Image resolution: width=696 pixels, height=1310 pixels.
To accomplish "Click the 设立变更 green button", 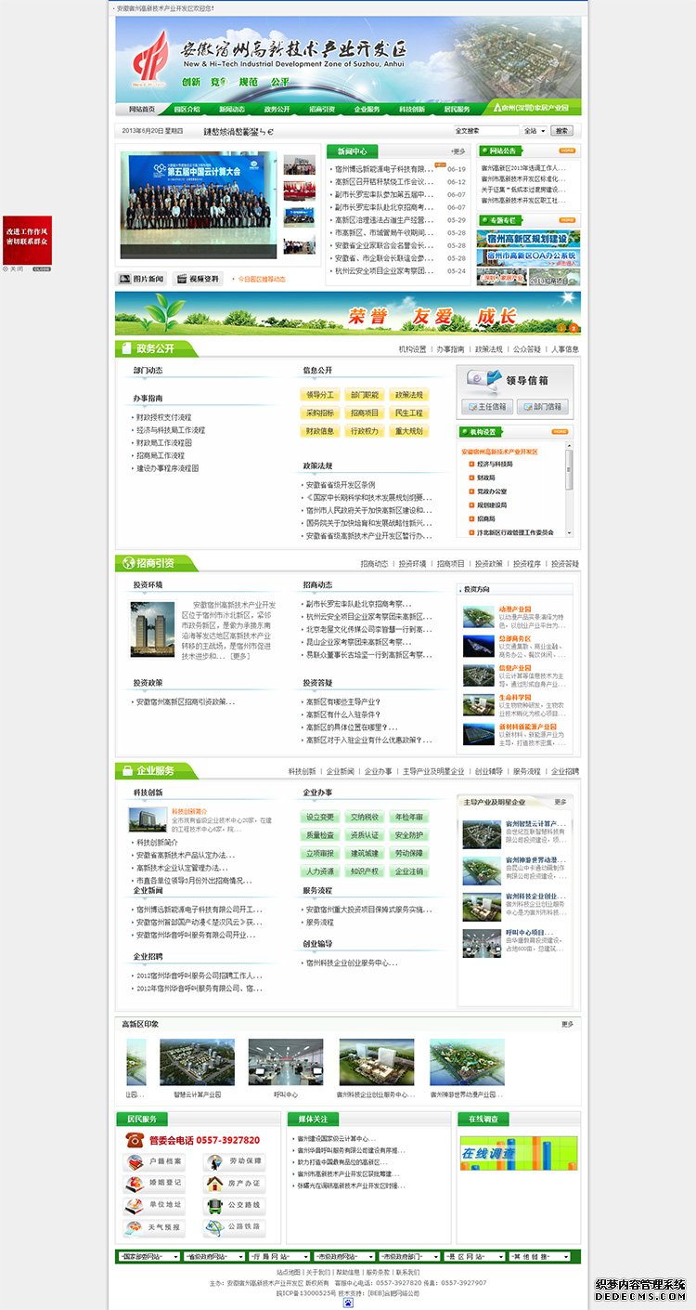I will [x=320, y=818].
